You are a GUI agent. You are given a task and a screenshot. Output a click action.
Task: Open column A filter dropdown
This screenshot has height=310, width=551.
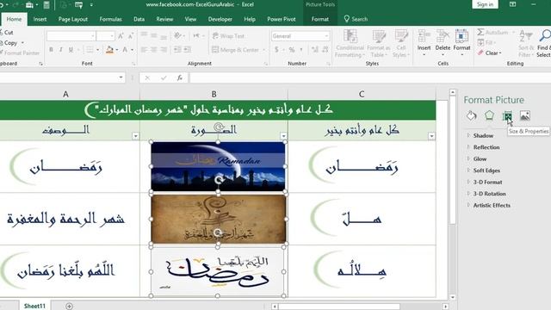click(135, 136)
